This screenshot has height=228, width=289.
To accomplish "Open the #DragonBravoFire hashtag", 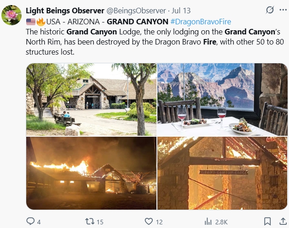I will [x=201, y=22].
